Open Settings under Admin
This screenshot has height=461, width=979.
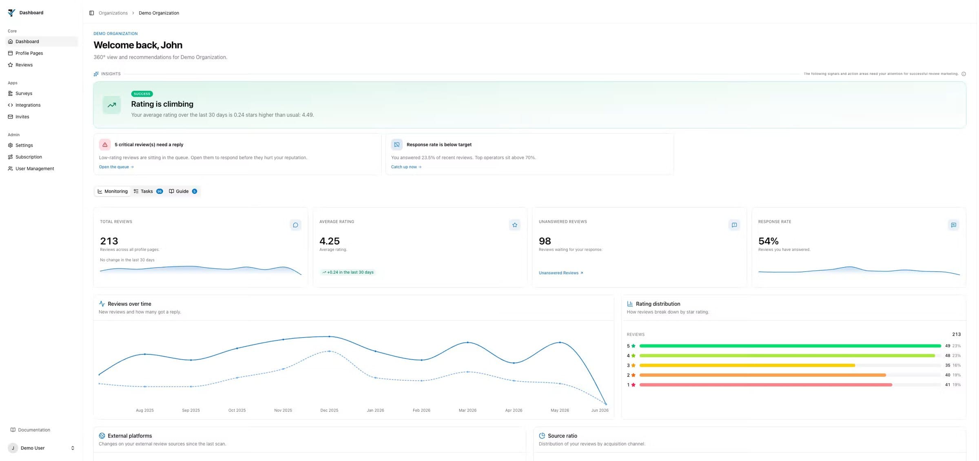click(42, 145)
